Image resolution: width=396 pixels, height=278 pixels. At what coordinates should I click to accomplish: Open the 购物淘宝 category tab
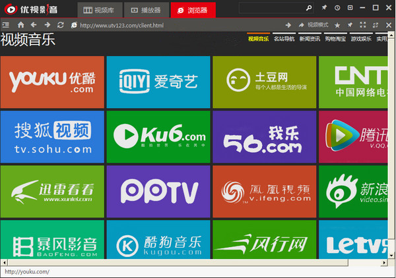click(335, 38)
